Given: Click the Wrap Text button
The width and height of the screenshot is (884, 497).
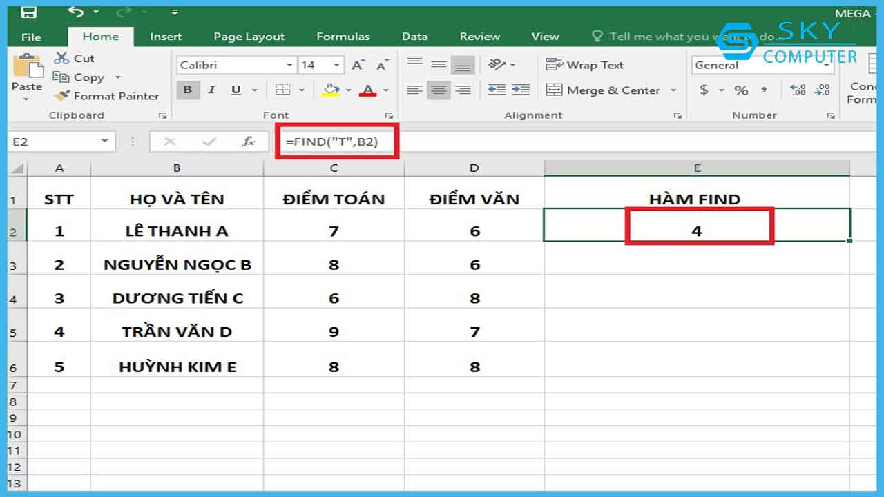Looking at the screenshot, I should [585, 65].
